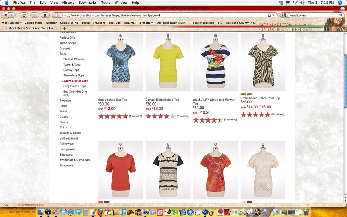Open the Most Visited bookmarks dropdown
The width and height of the screenshot is (347, 217).
pos(11,23)
